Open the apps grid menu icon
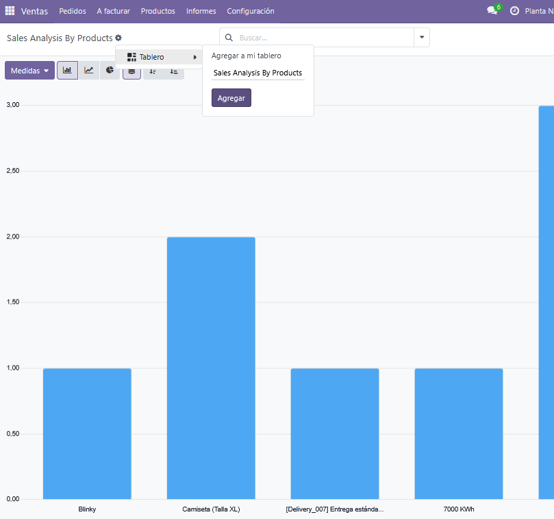 (x=10, y=11)
